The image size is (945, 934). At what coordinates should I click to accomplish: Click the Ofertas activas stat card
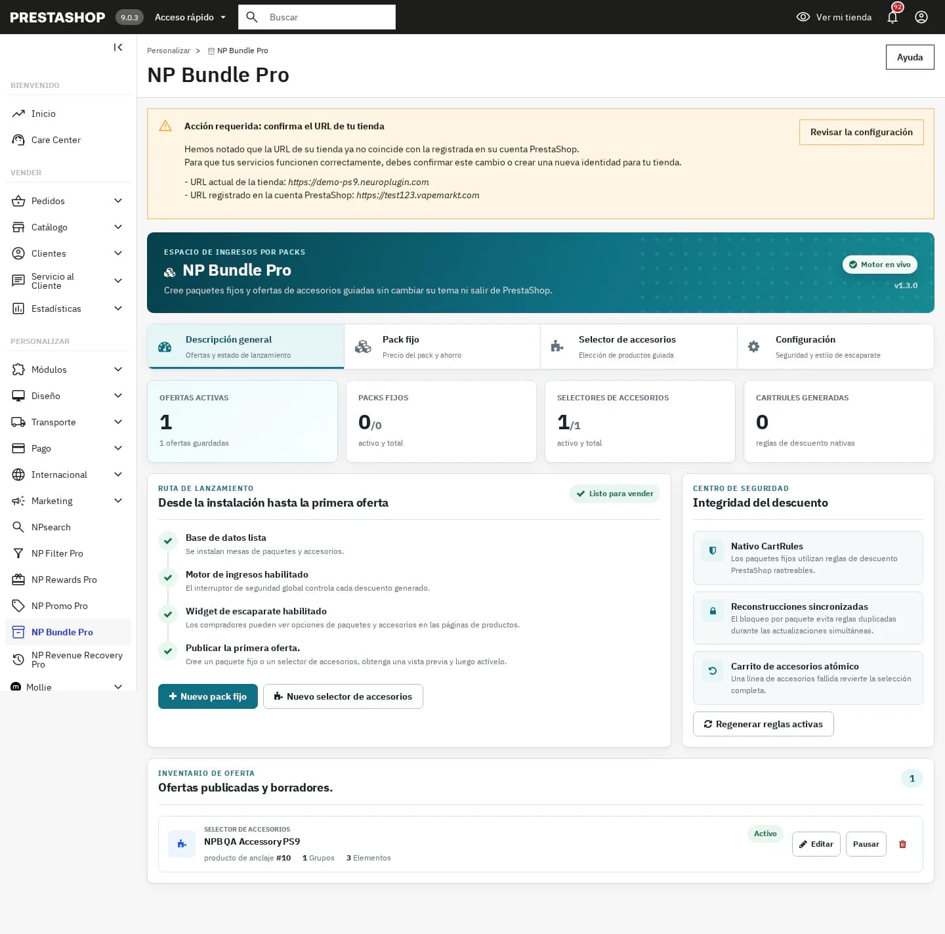[242, 421]
